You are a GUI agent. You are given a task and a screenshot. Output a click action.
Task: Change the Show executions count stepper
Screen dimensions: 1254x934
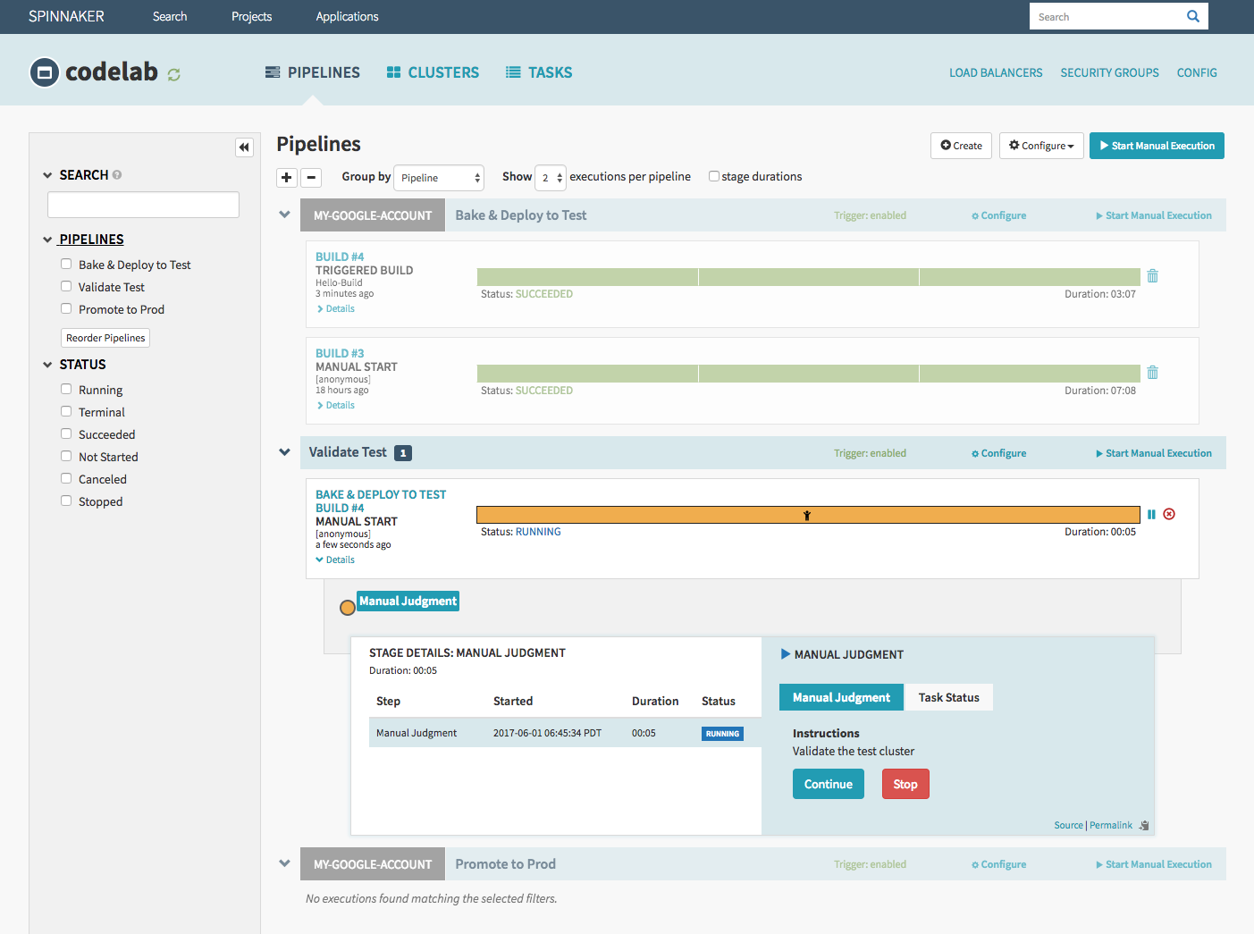pyautogui.click(x=550, y=178)
